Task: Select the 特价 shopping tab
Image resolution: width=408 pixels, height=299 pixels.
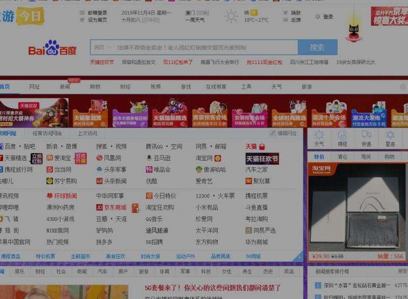Action: tap(319, 157)
